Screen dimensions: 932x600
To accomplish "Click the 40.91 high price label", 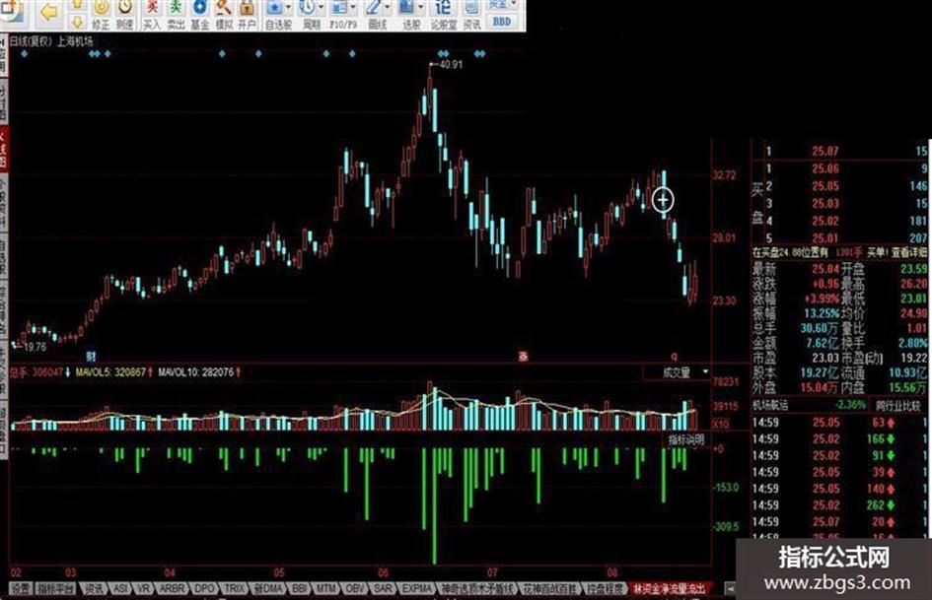I will pyautogui.click(x=451, y=64).
